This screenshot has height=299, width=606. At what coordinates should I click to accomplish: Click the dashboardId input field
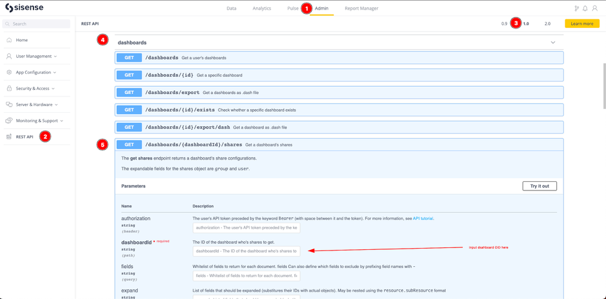246,251
